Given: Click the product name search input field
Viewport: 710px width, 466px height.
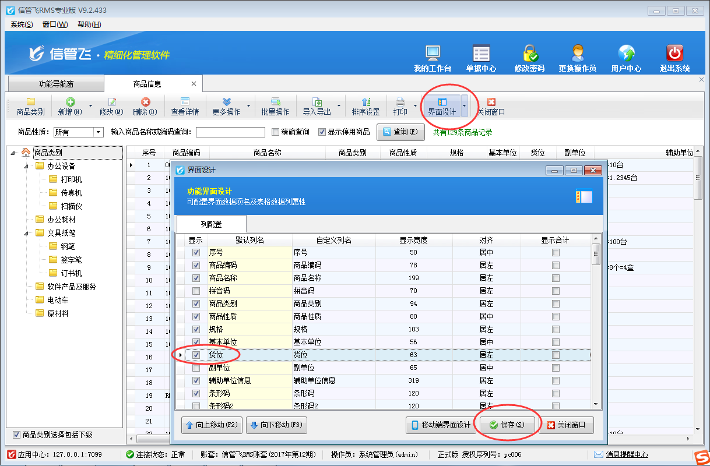Looking at the screenshot, I should 230,132.
